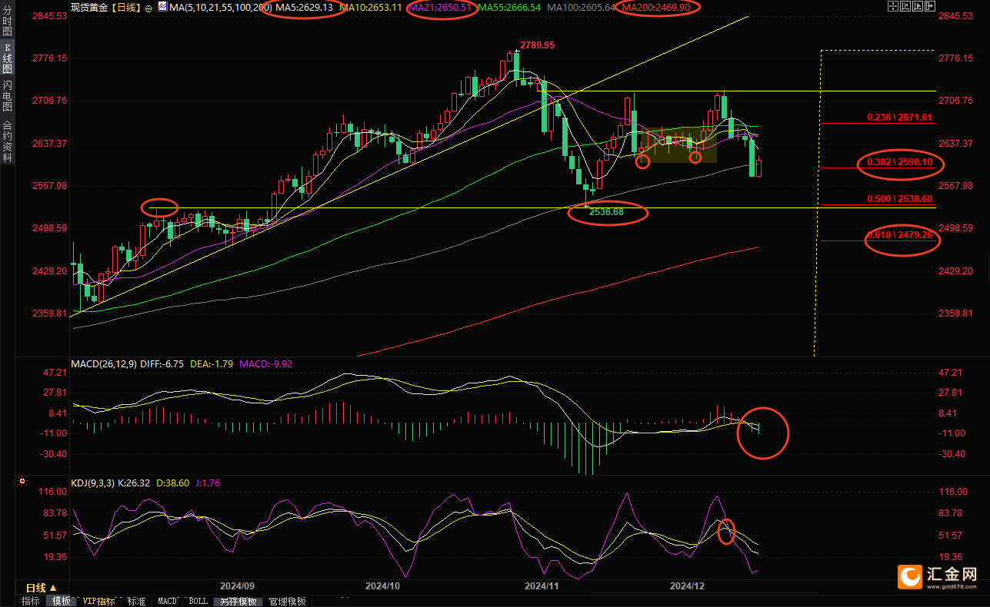Click the 2024/09 date axis label
This screenshot has height=607, width=990.
(238, 586)
